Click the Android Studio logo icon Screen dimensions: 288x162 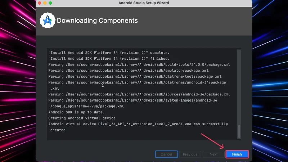pyautogui.click(x=48, y=21)
